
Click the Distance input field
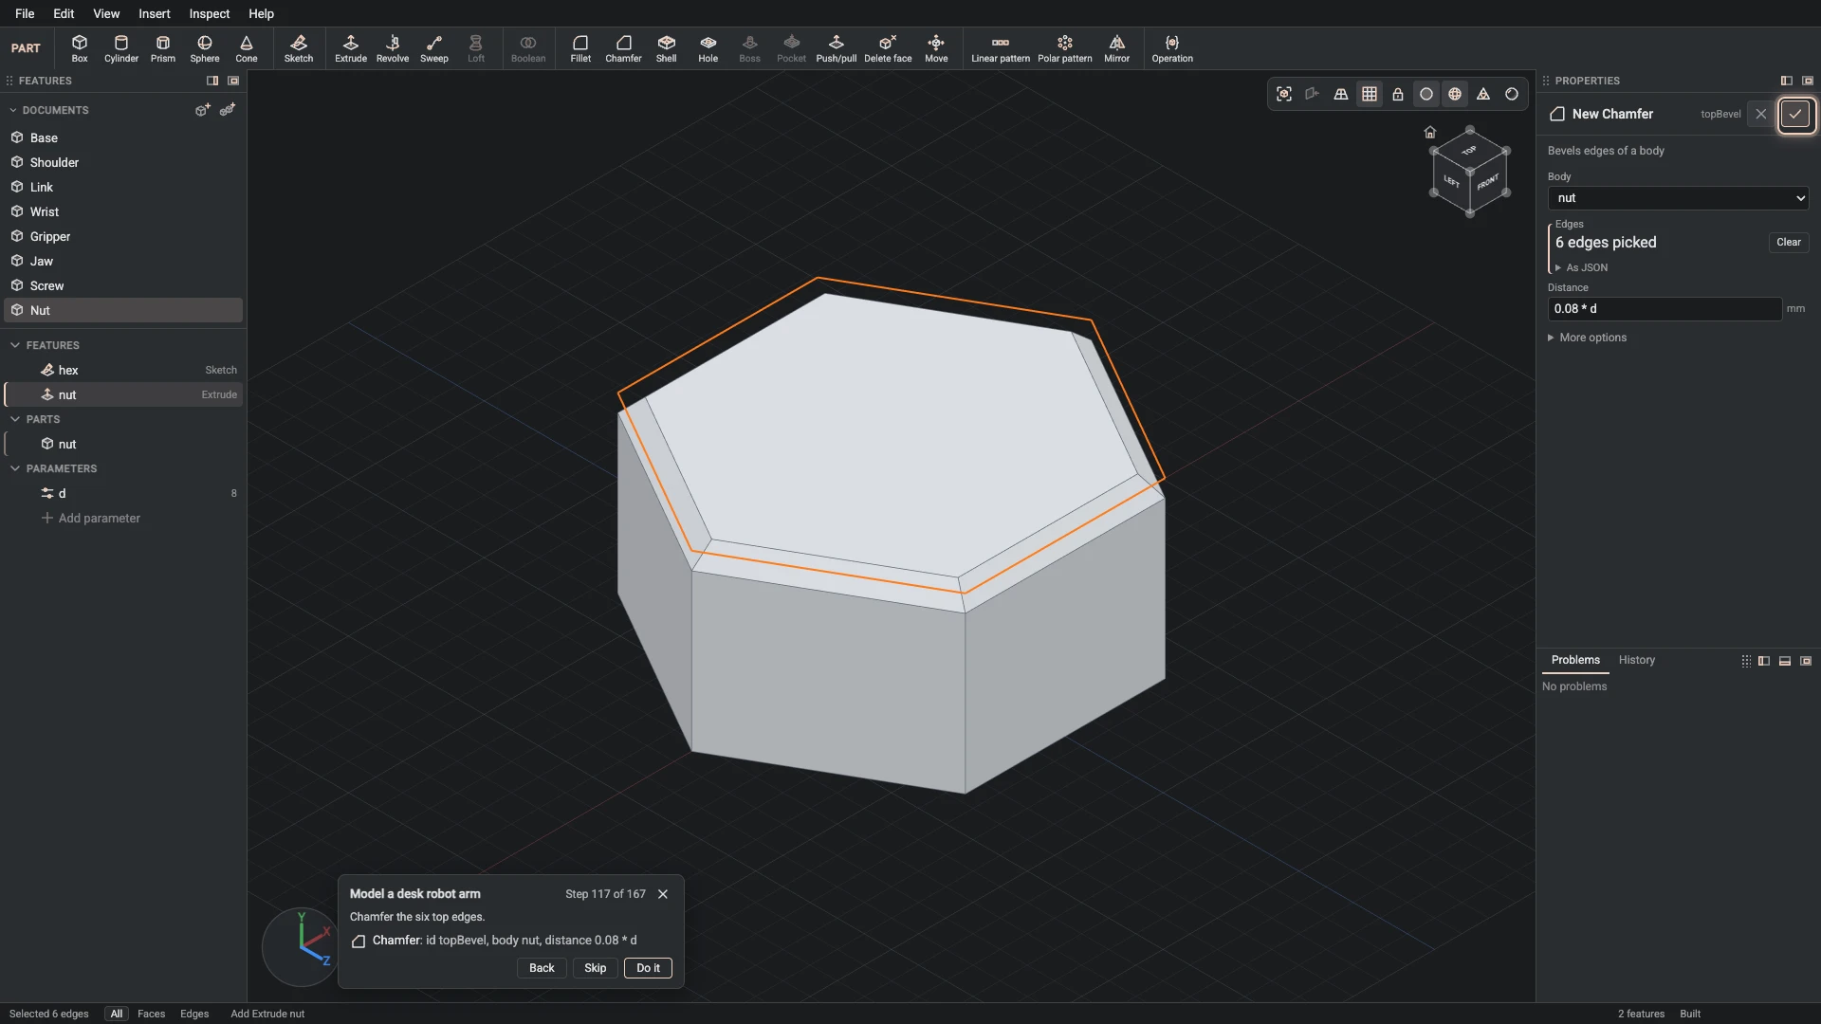click(1665, 309)
